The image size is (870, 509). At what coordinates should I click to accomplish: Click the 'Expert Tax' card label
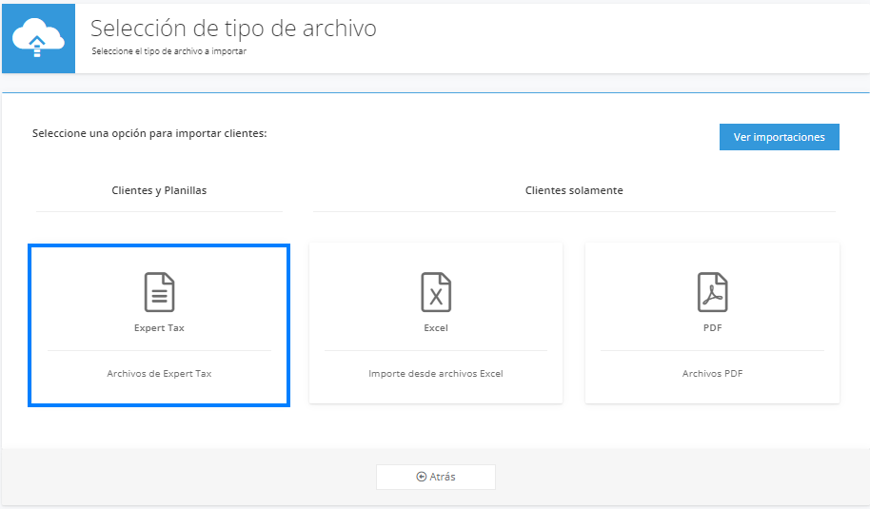click(159, 327)
